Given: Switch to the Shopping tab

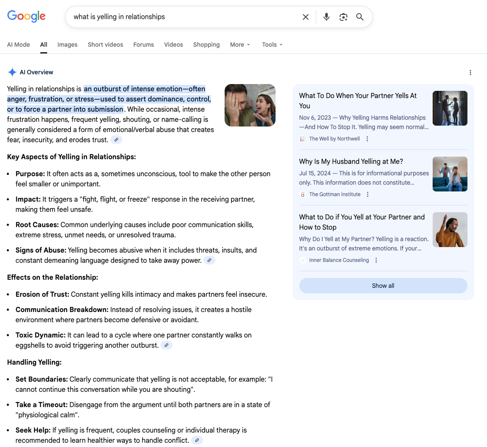Looking at the screenshot, I should tap(206, 45).
